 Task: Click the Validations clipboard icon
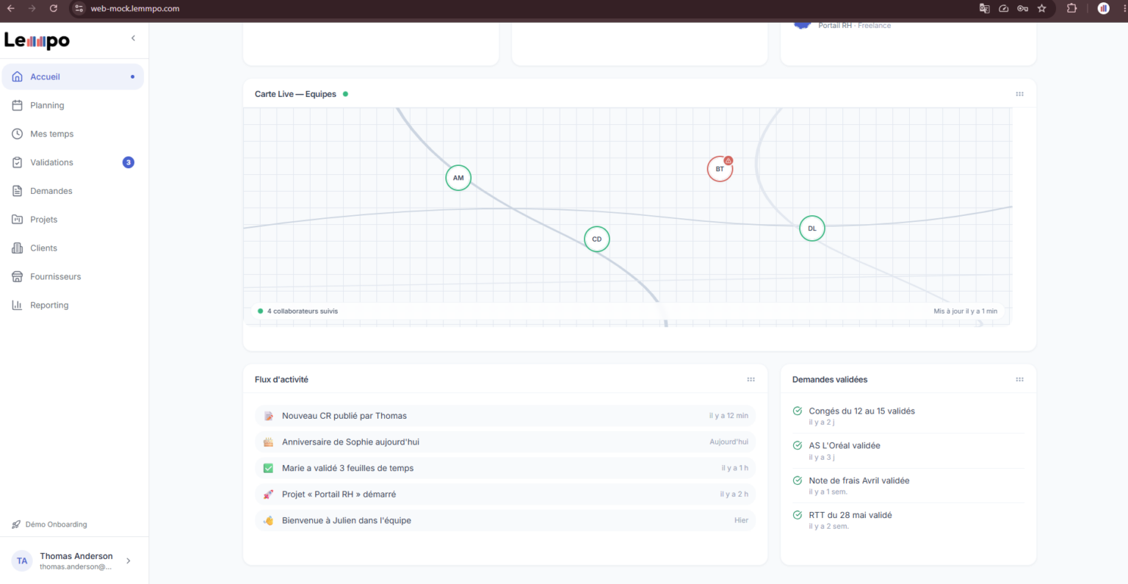pyautogui.click(x=18, y=162)
